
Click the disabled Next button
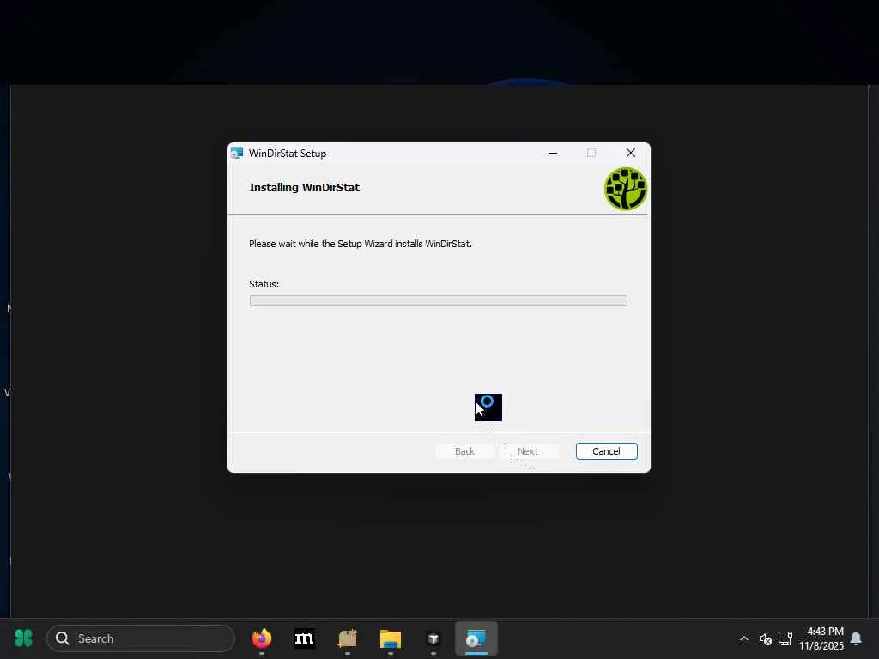pos(528,451)
